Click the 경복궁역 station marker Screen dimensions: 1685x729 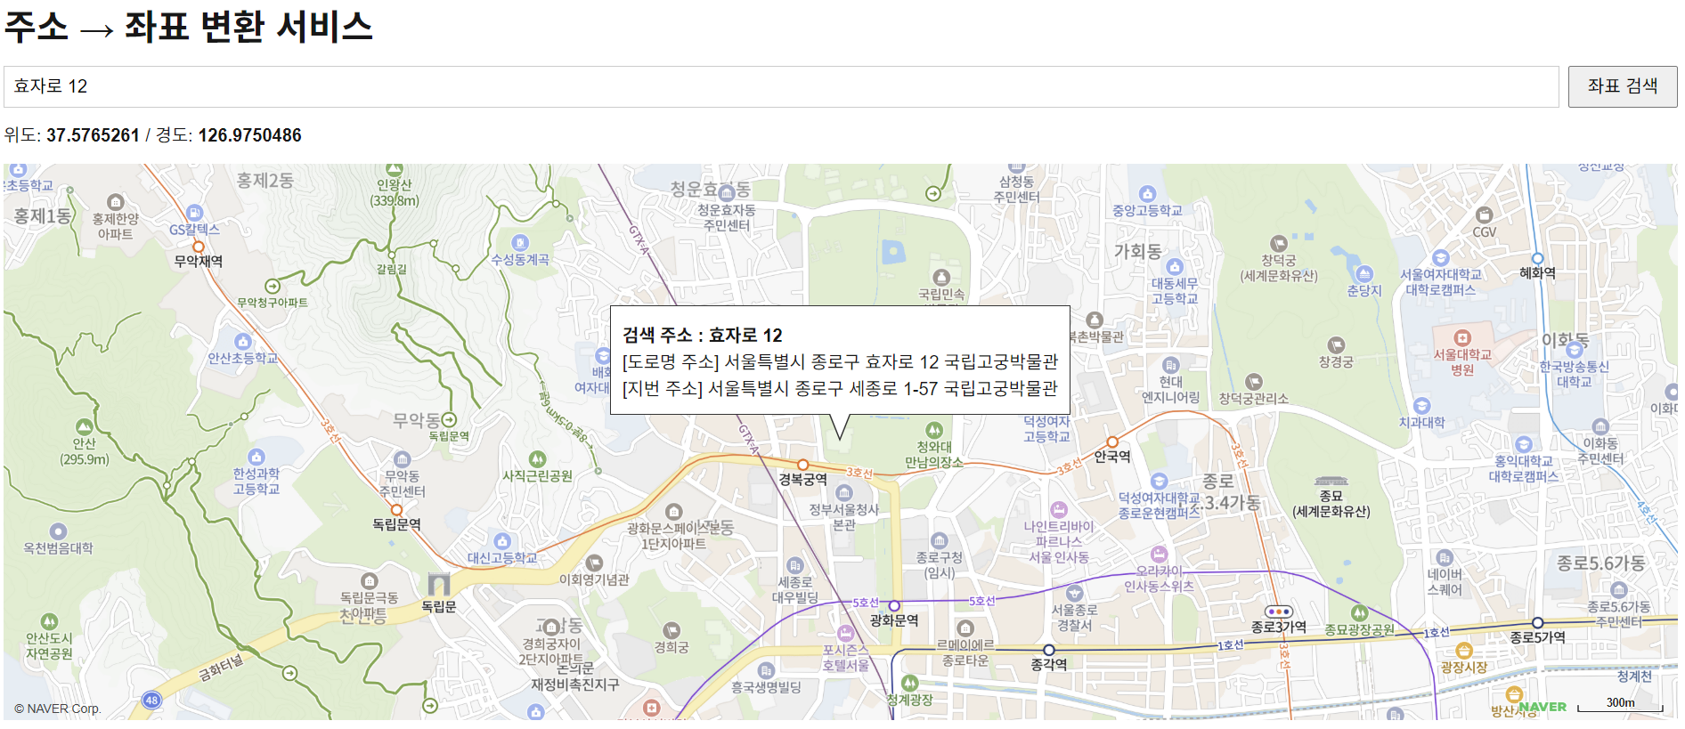coord(802,465)
